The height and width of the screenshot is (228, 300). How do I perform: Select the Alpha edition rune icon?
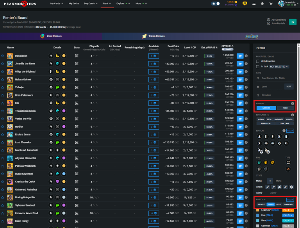coord(259,137)
